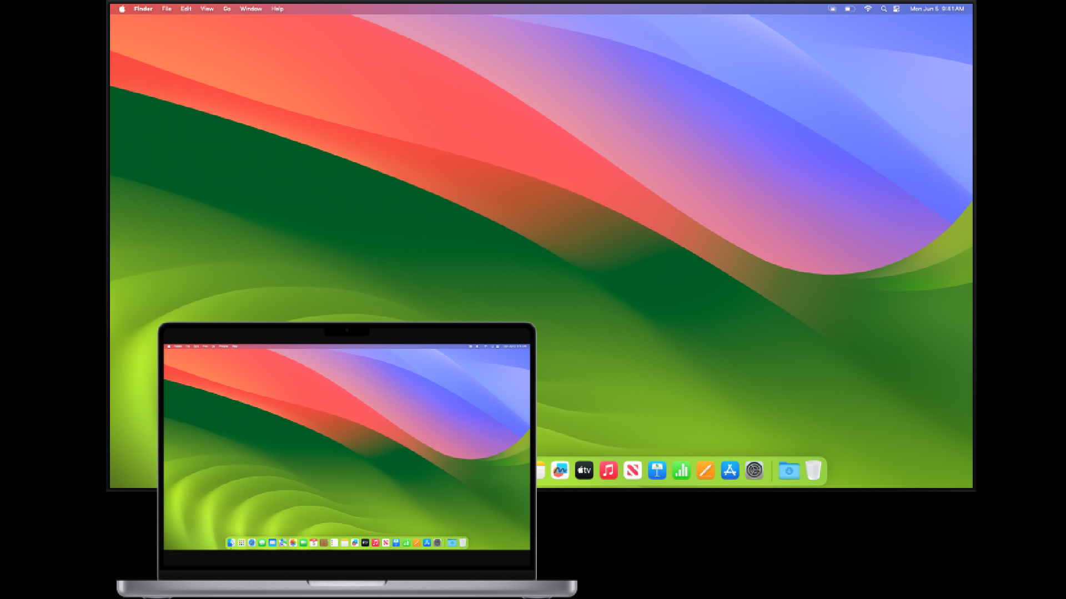This screenshot has width=1066, height=599.
Task: Click the date and time display
Action: point(938,8)
